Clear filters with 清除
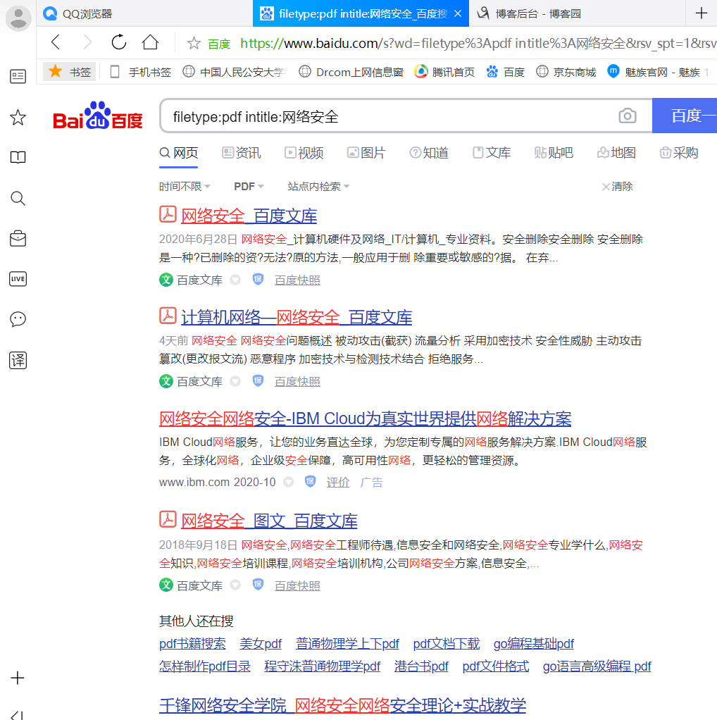The height and width of the screenshot is (720, 717). pyautogui.click(x=617, y=186)
